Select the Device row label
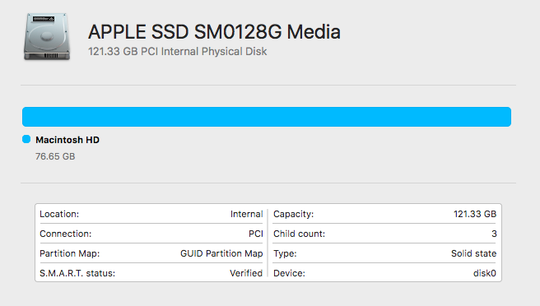Image resolution: width=540 pixels, height=306 pixels. tap(289, 273)
